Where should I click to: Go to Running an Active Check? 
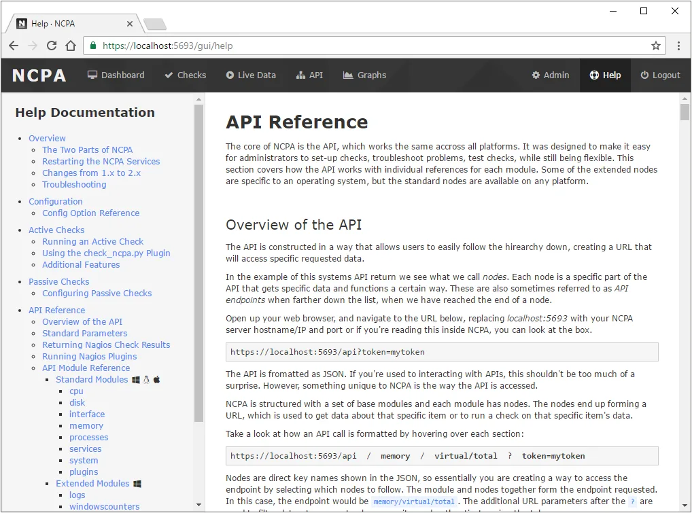[x=92, y=242]
